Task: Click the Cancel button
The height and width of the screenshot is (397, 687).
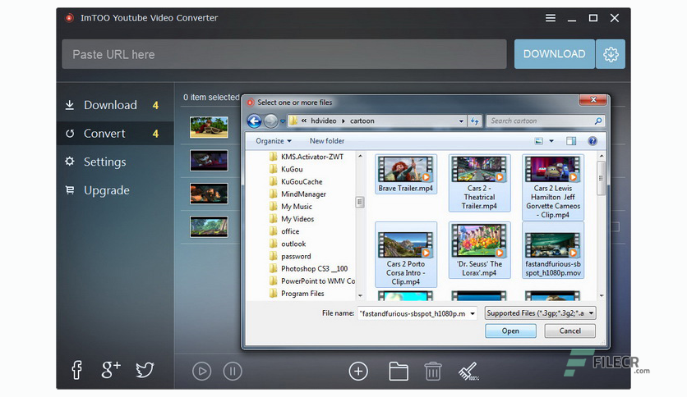Action: [x=569, y=331]
